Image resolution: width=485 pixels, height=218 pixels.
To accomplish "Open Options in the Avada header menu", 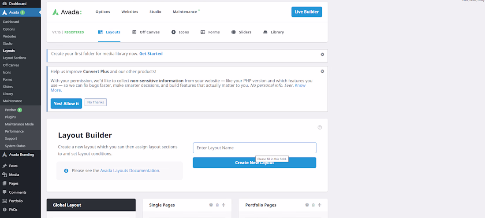I will point(103,12).
